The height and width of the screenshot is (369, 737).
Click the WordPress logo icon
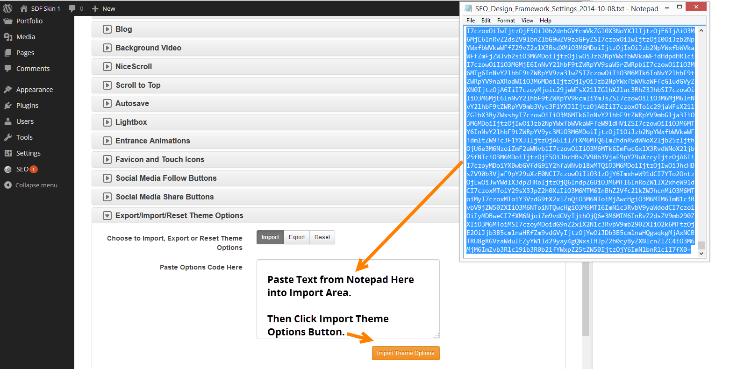(7, 8)
